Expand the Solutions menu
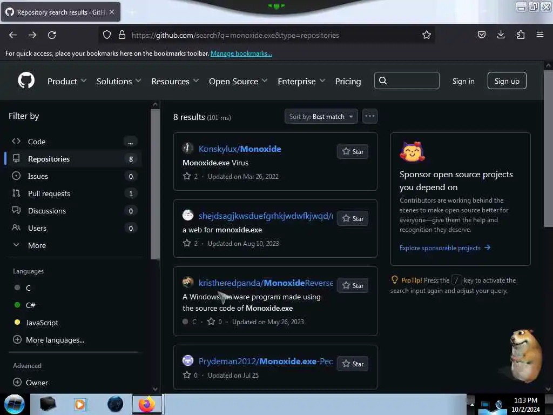The height and width of the screenshot is (415, 553). pyautogui.click(x=119, y=82)
